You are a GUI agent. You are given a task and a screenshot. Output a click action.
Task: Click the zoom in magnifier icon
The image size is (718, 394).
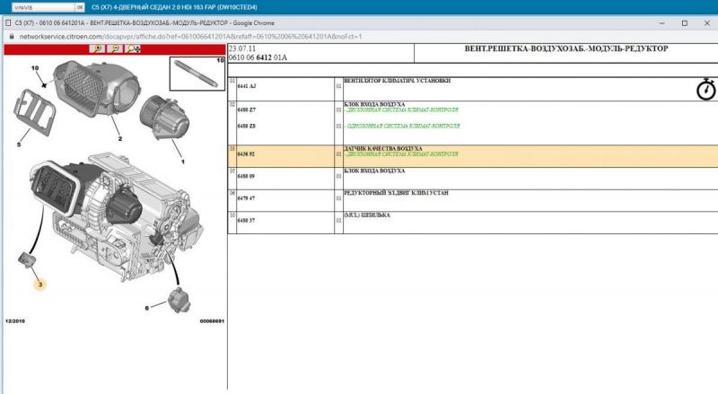(96, 50)
